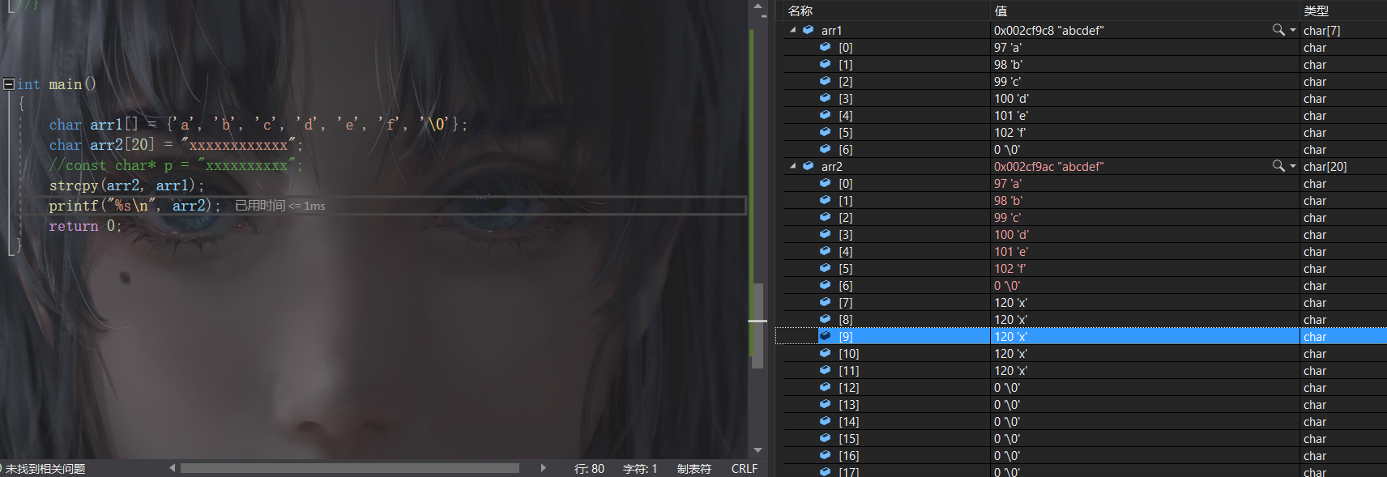
Task: Click the arr2 variable cube icon
Action: pos(808,166)
